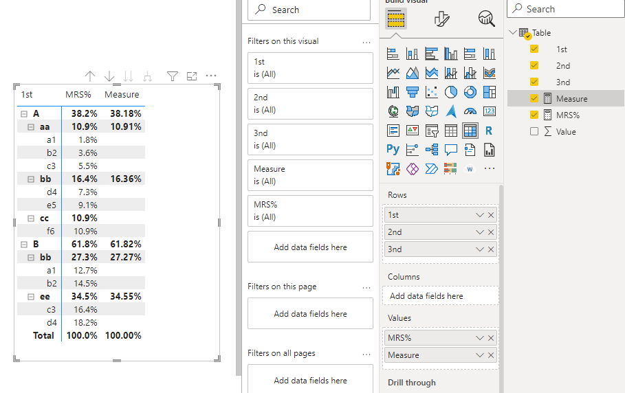Click the Filters pane search box
Image resolution: width=625 pixels, height=393 pixels.
pyautogui.click(x=309, y=10)
